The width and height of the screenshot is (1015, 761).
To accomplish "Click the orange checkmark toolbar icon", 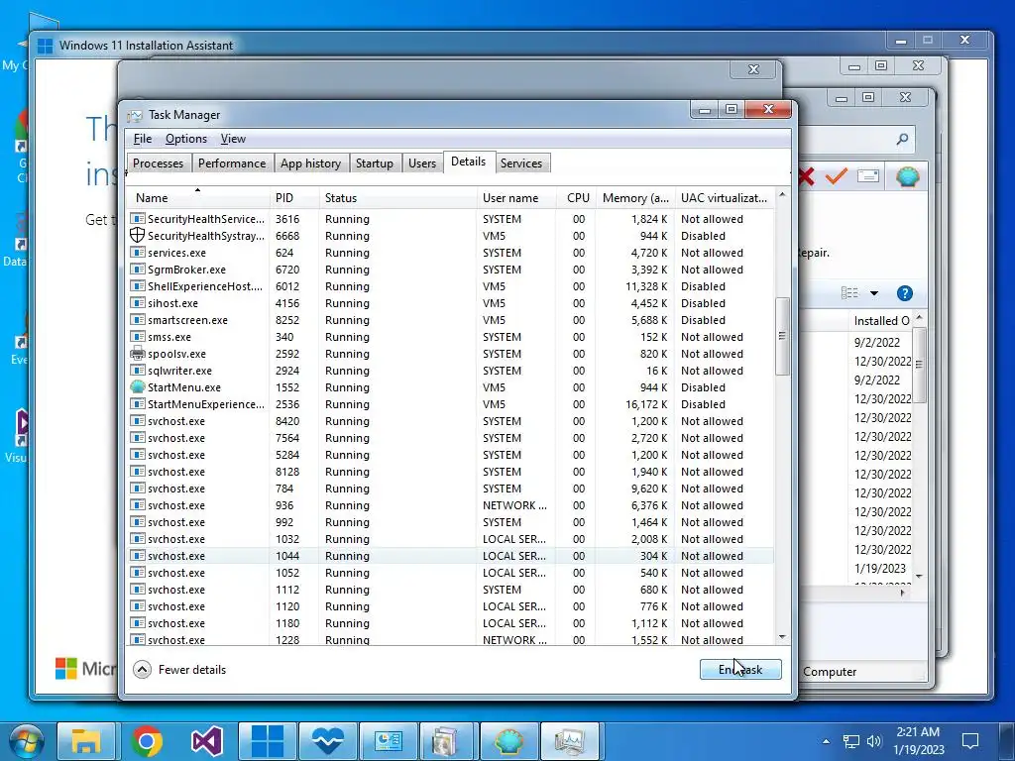I will [x=837, y=176].
